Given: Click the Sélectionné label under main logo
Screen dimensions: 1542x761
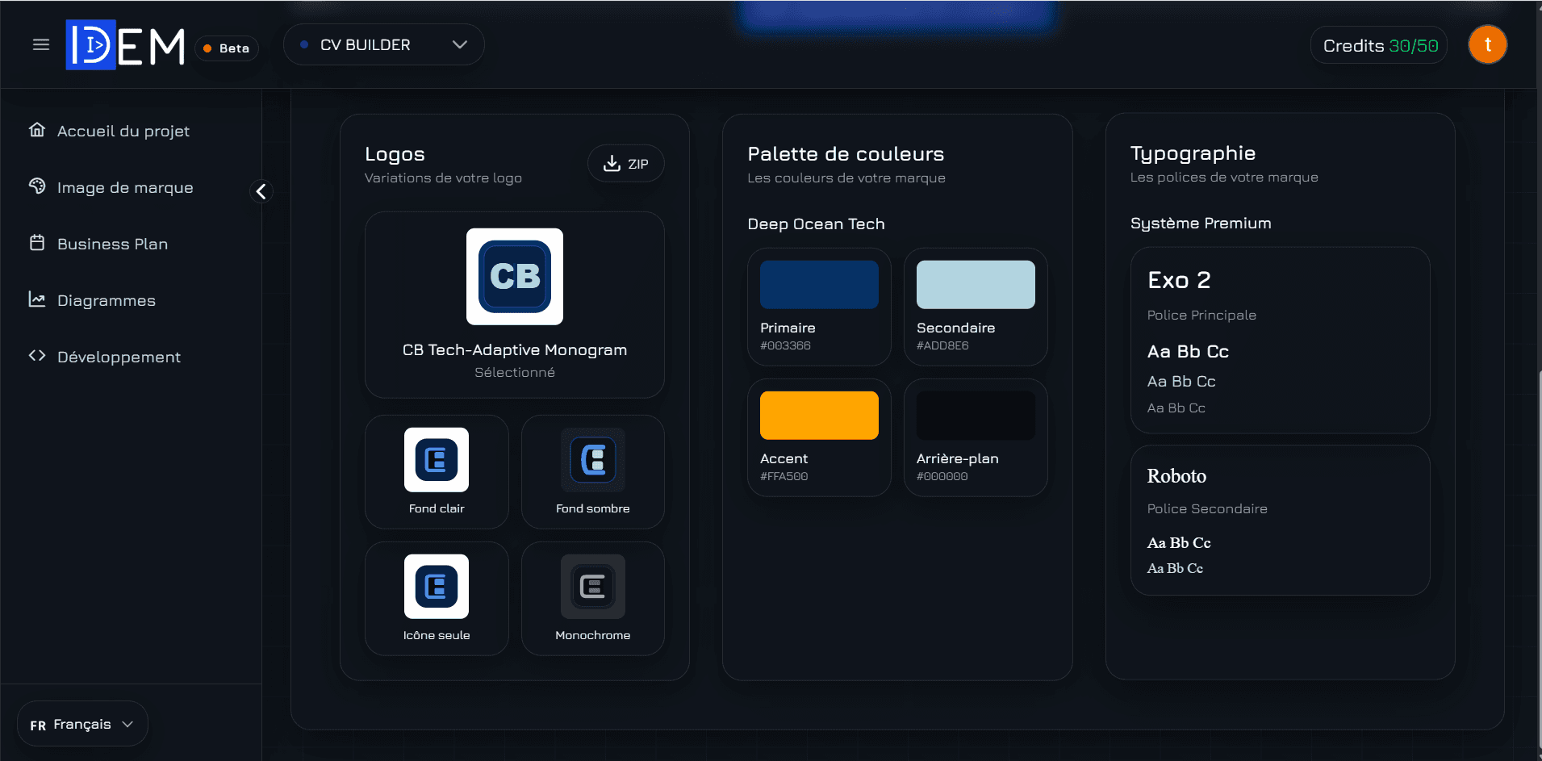Looking at the screenshot, I should [515, 372].
